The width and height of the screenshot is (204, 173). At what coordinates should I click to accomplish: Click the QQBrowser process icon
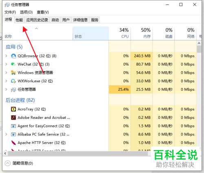click(x=13, y=56)
